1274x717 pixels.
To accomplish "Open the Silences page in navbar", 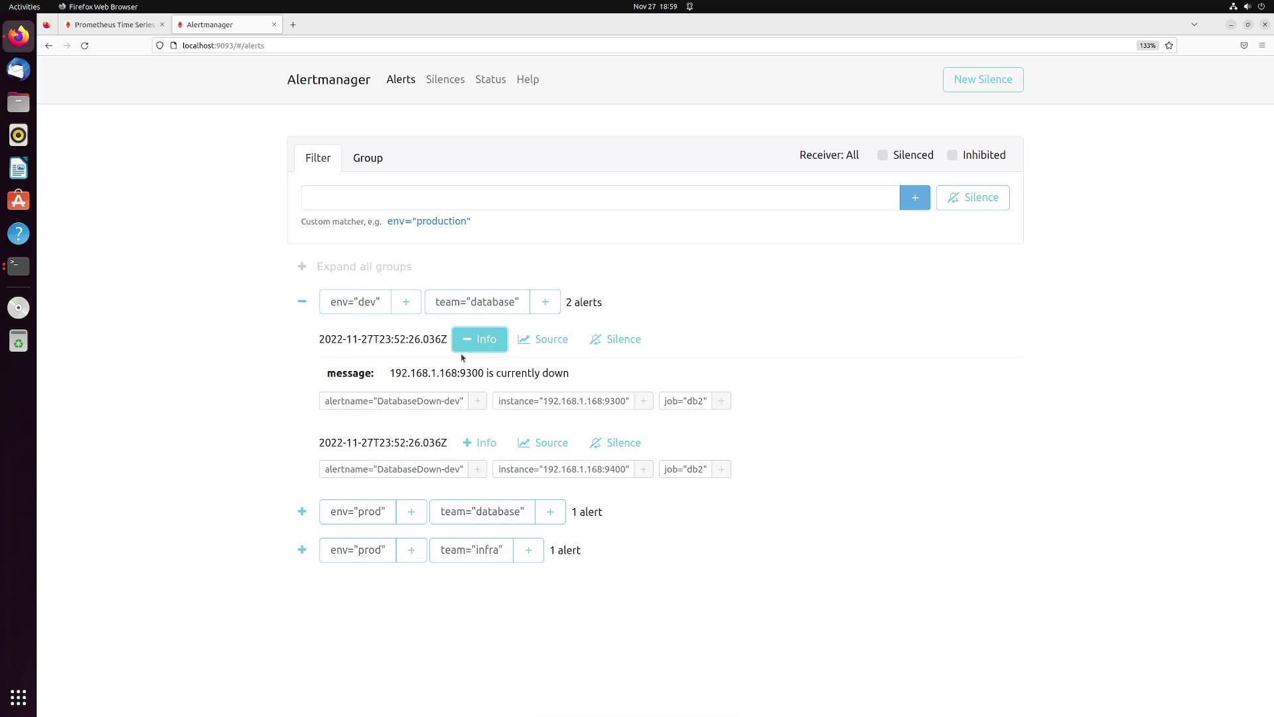I will [445, 80].
